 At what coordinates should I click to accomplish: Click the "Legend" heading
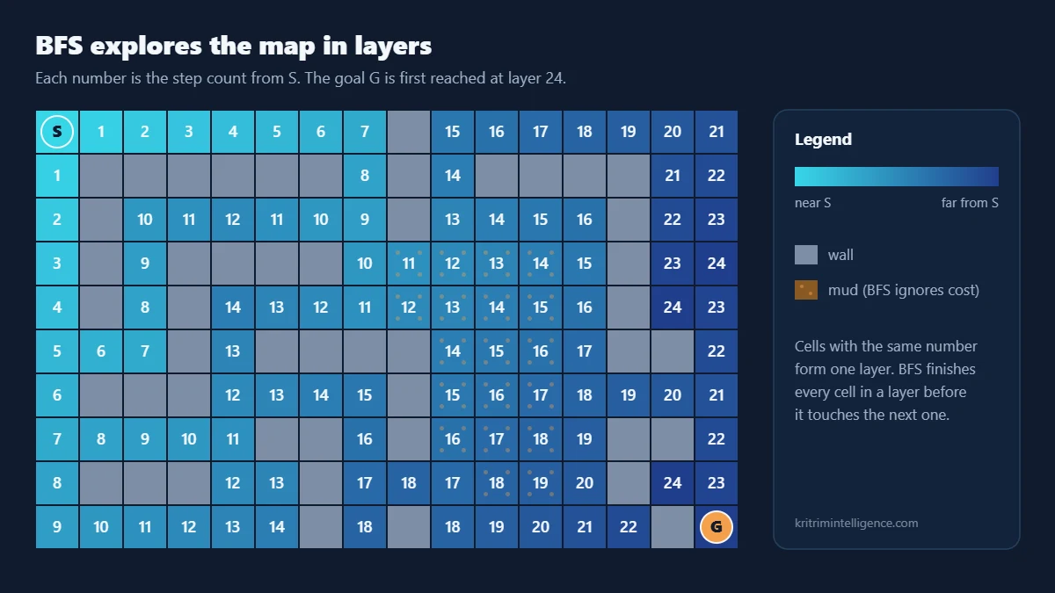tap(823, 139)
